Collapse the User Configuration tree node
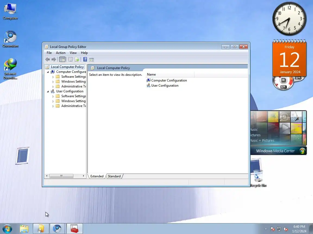The height and width of the screenshot is (234, 313). (48, 92)
